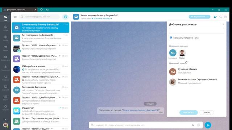Screen dimensions: 232x130
Task: Click the blue mail avatar of Re: Инструкция chat
Action: [x=17, y=38]
